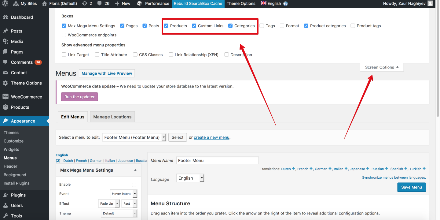
Task: Click the WooCommerce logo icon in sidebar
Action: (5, 97)
